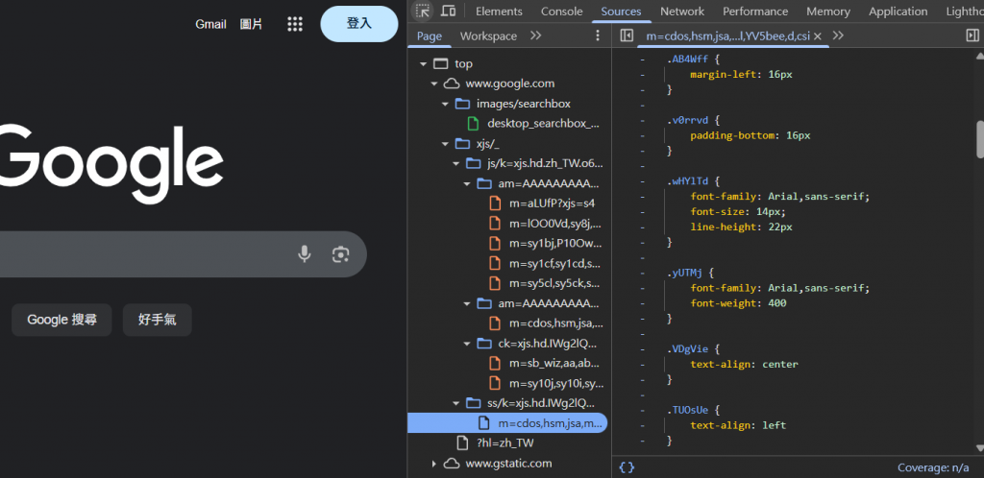Click the scroll down arrow in code editor
Viewport: 984px width, 478px height.
pyautogui.click(x=979, y=448)
